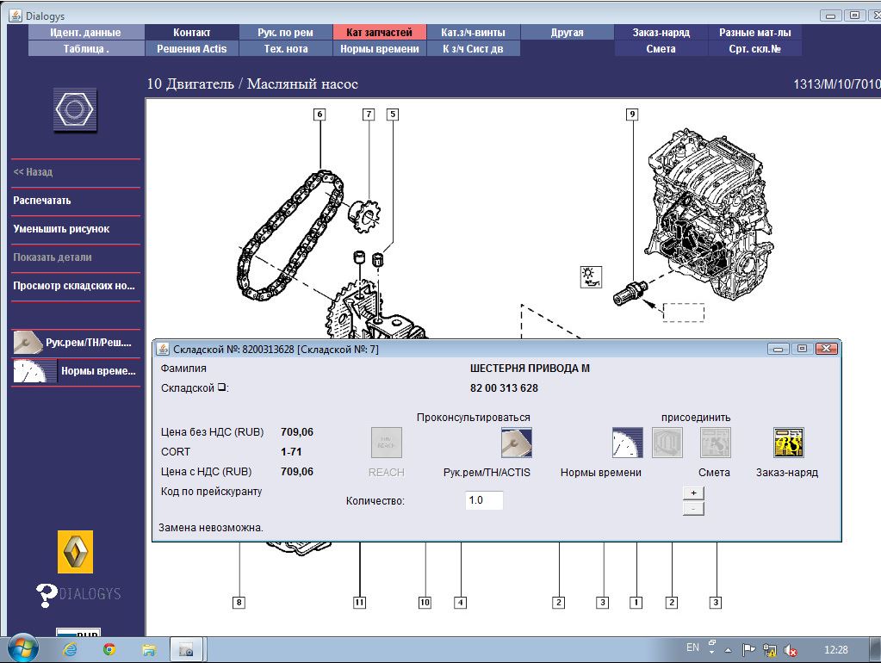Open the Идент. данные tab

point(85,33)
